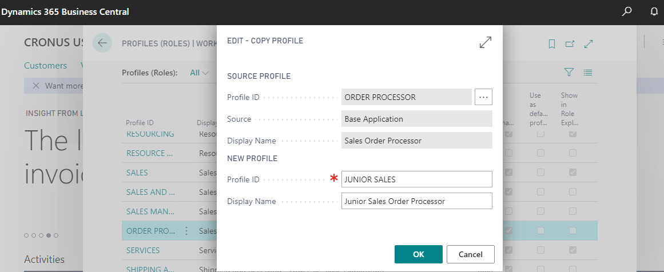This screenshot has width=664, height=272.
Task: Tick 'Use as default profile' for SALES row
Action: point(540,173)
